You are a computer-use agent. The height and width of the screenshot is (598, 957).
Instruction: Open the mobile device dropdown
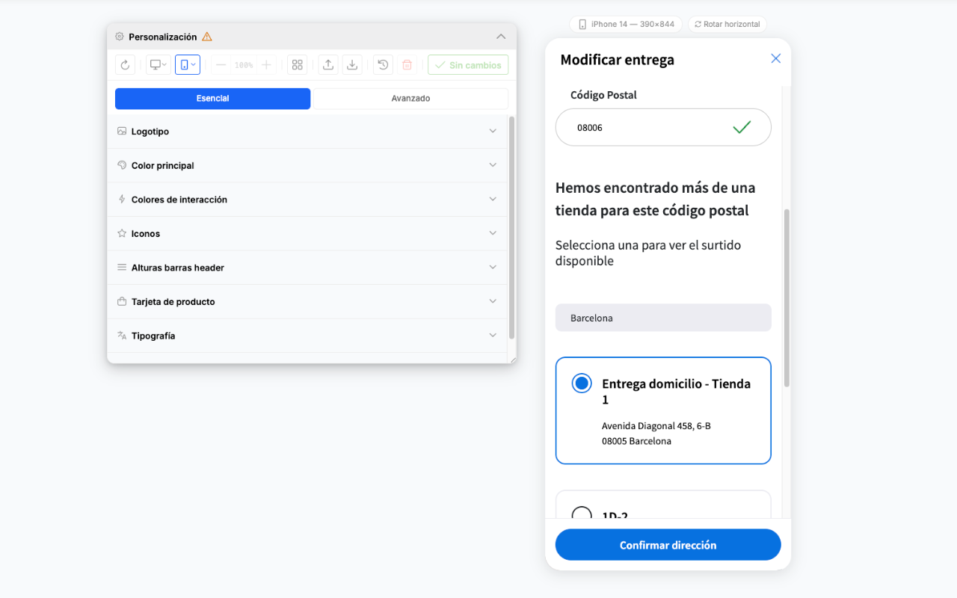188,65
